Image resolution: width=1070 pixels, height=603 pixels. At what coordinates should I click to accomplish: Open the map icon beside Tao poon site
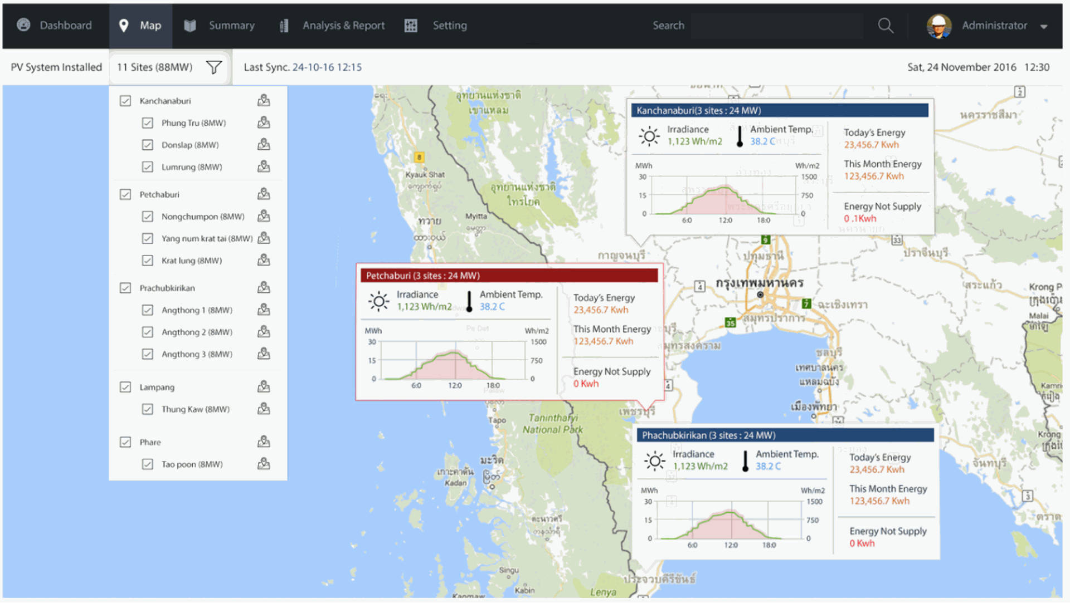tap(264, 464)
